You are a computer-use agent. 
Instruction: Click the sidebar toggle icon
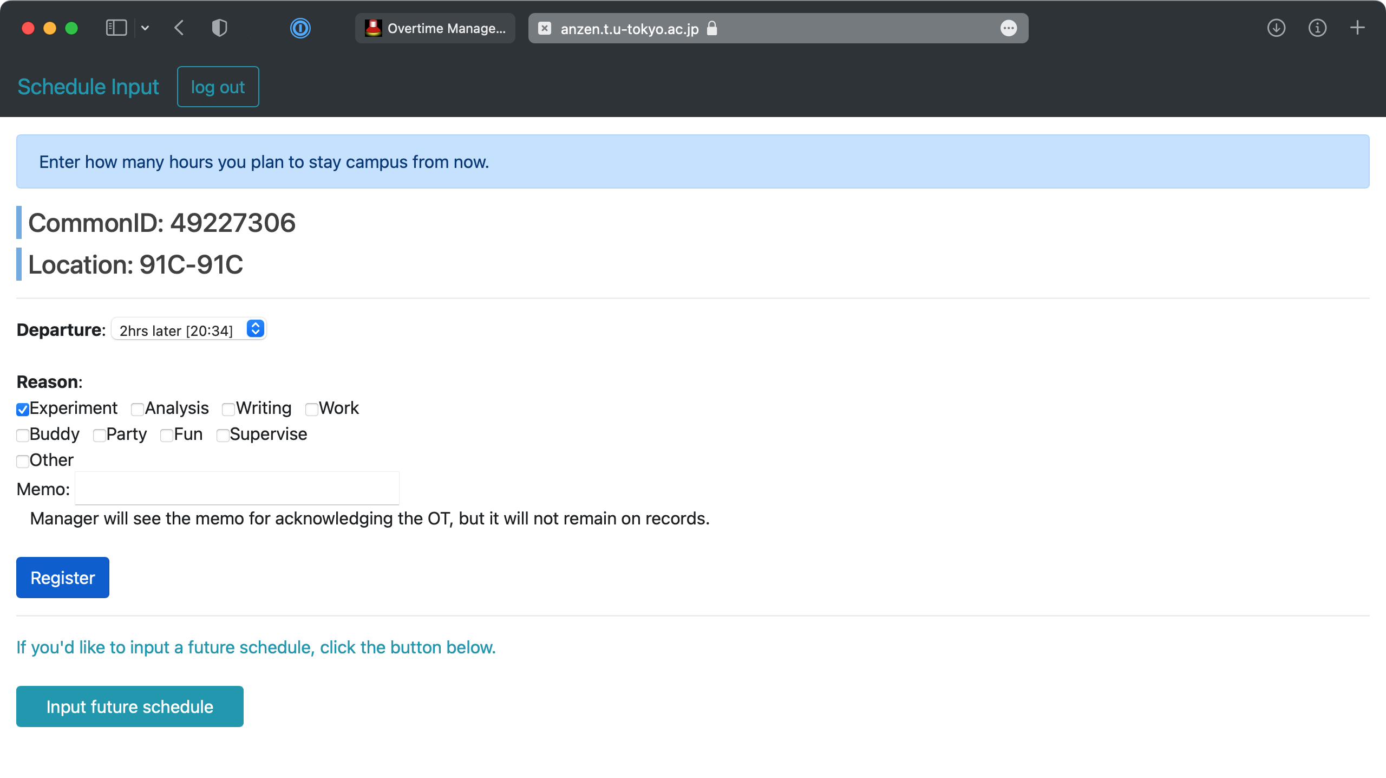click(x=116, y=28)
